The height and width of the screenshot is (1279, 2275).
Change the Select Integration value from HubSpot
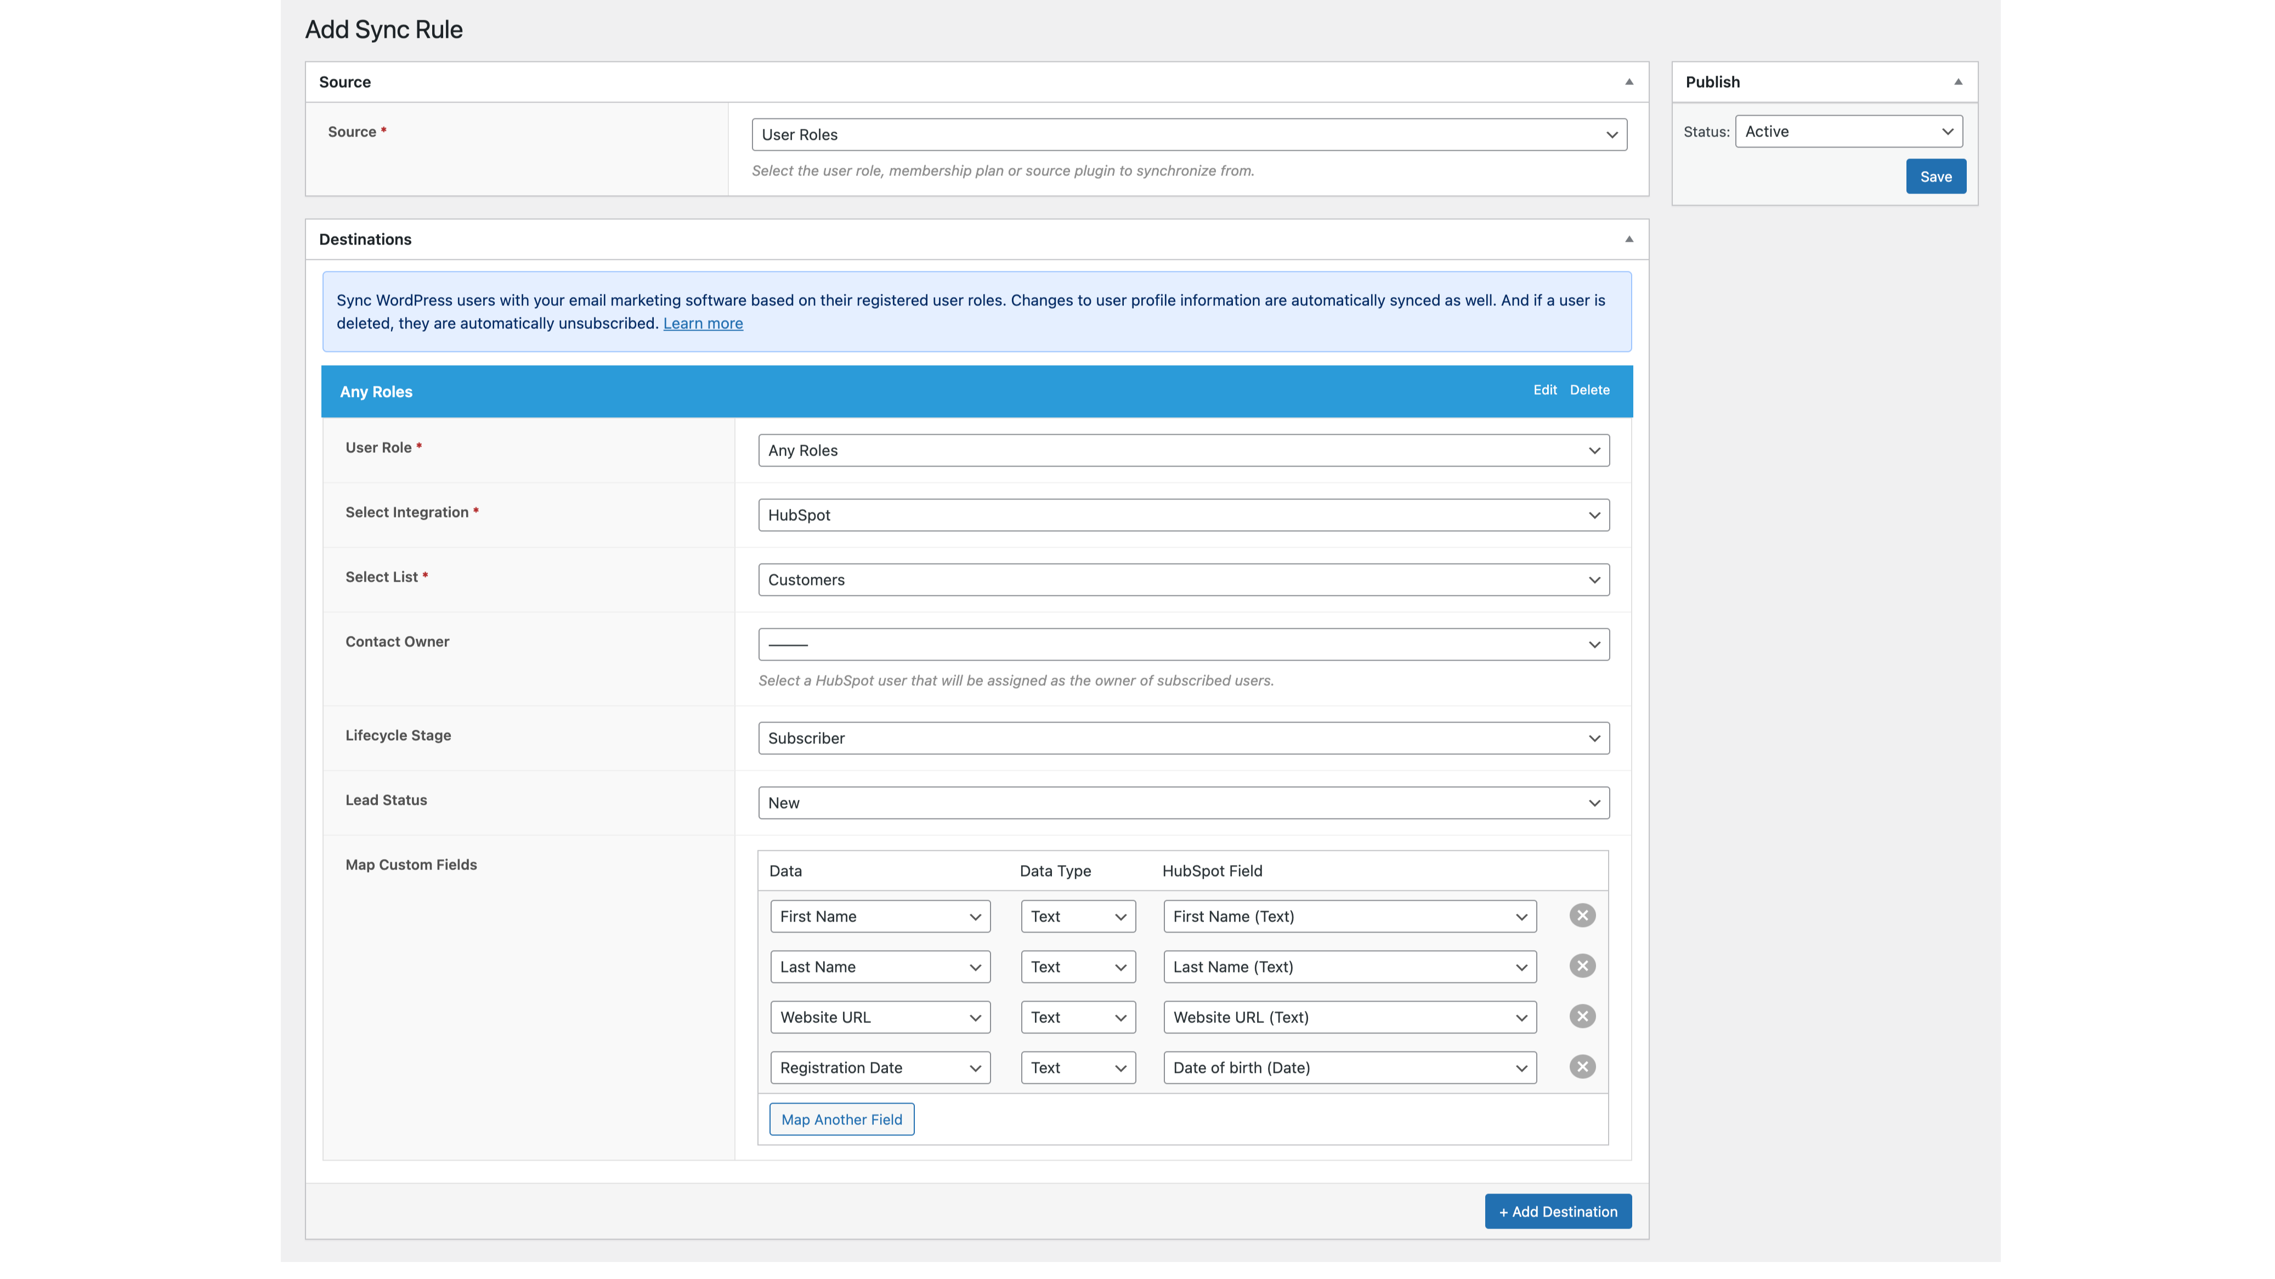point(1184,515)
